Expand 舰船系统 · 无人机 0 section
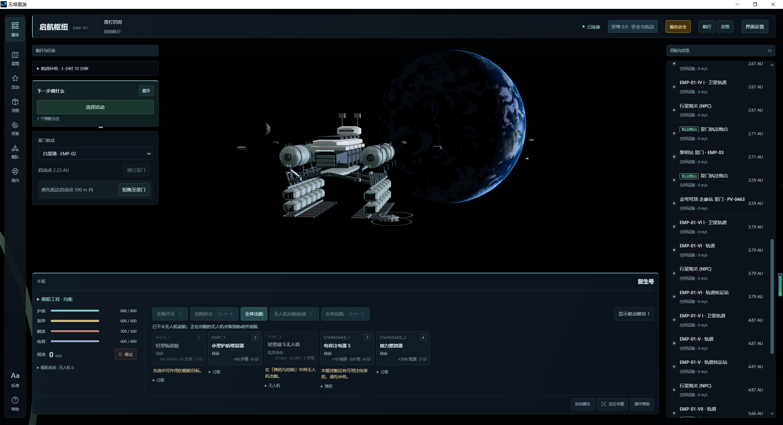Image resolution: width=783 pixels, height=425 pixels. (x=55, y=368)
